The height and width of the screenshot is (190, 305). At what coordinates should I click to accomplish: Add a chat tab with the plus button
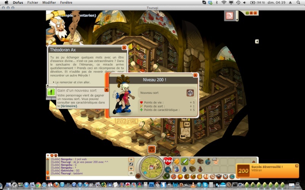48,155
